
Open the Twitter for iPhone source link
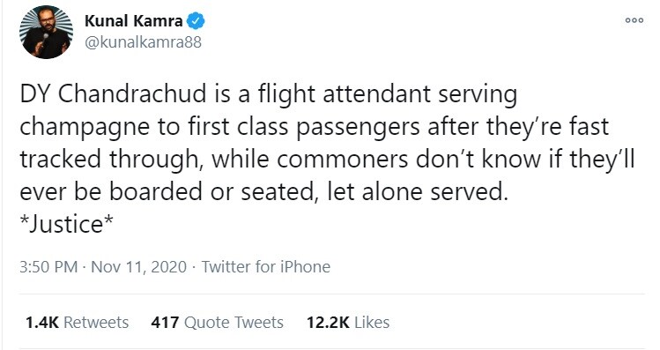coord(265,266)
